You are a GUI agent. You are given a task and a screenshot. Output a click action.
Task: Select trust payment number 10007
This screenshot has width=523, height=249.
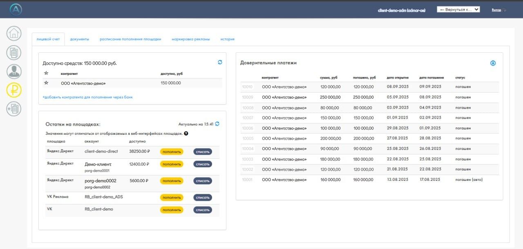click(248, 118)
